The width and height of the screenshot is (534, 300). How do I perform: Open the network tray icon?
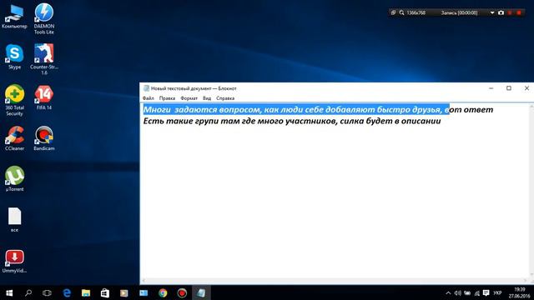476,292
